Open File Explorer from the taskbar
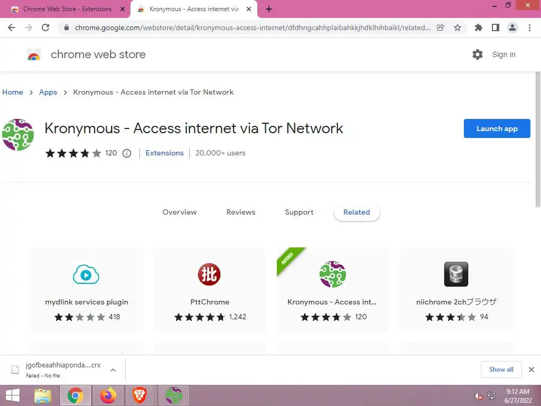 coord(43,395)
